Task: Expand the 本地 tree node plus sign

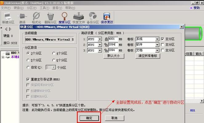Action: (3, 57)
